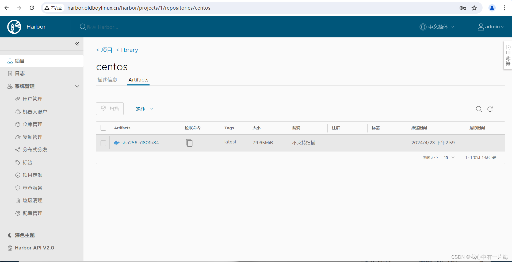Click the 审查服务 shield icon
The height and width of the screenshot is (262, 512).
18,188
